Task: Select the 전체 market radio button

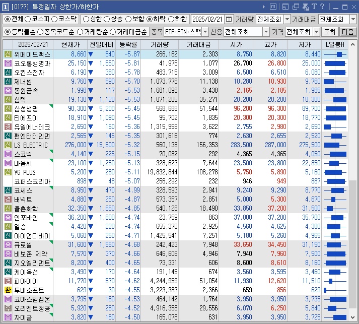Action: point(8,19)
